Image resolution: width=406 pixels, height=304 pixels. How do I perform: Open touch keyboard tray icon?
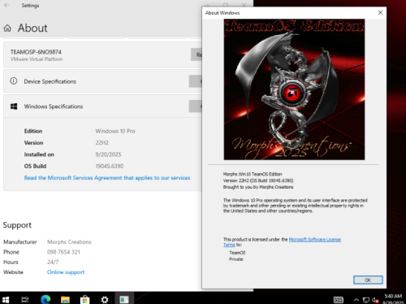[339, 300]
